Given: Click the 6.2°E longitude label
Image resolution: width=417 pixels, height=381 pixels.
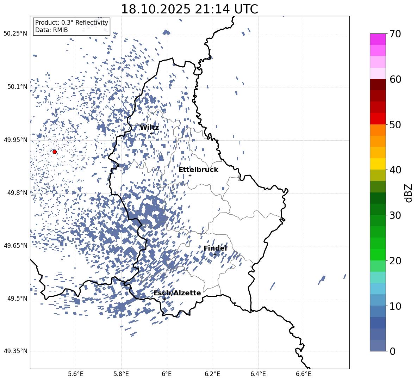Looking at the screenshot, I should click(212, 374).
